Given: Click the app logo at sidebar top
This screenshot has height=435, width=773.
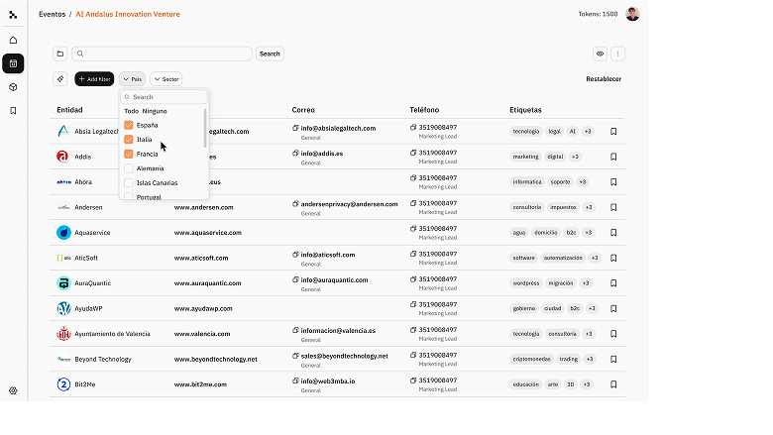Looking at the screenshot, I should pyautogui.click(x=13, y=15).
